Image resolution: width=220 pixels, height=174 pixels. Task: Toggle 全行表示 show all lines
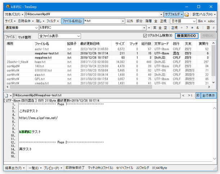pyautogui.click(x=208, y=96)
